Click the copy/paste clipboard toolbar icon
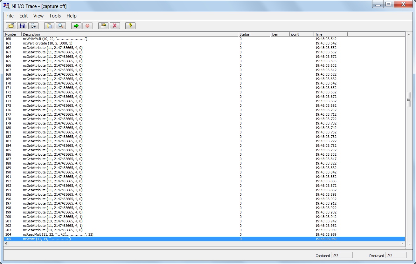416x264 pixels. (49, 26)
